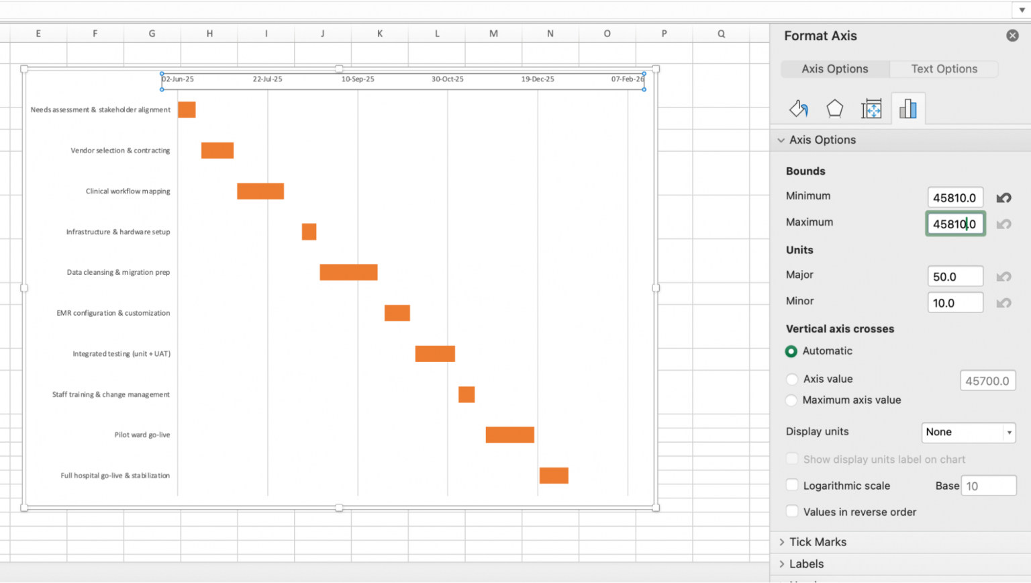
Task: Click the logarithm Base input field
Action: click(x=989, y=485)
